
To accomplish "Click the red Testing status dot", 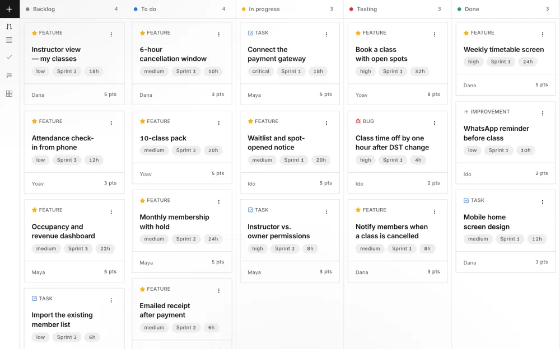I will coord(351,9).
